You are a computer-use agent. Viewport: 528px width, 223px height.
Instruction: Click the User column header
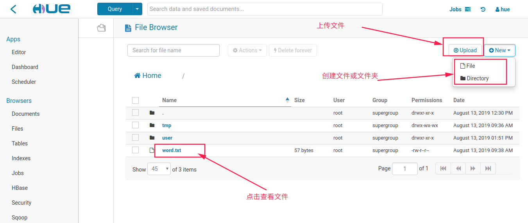point(339,100)
